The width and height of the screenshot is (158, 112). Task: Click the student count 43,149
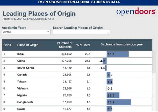click(67, 68)
